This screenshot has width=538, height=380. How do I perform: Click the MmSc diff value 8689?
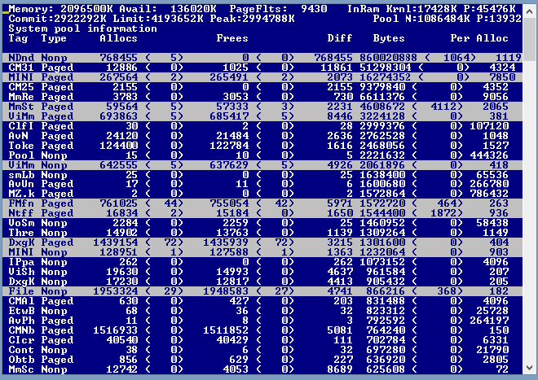(340, 369)
